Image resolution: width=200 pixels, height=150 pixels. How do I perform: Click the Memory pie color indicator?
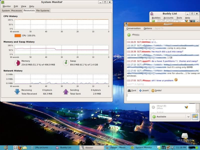[x=17, y=63]
